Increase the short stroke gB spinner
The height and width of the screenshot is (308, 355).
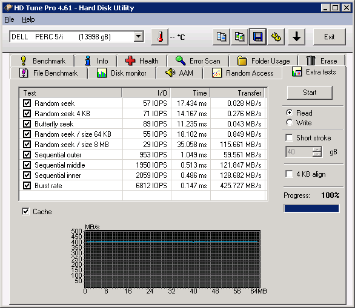317,149
